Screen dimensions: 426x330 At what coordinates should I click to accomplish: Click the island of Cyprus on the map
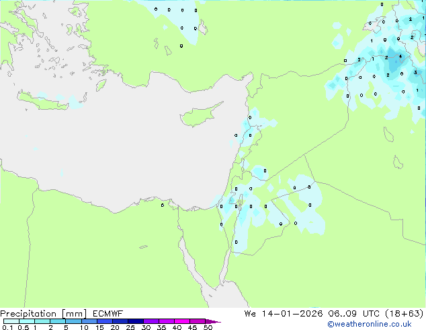200,115
